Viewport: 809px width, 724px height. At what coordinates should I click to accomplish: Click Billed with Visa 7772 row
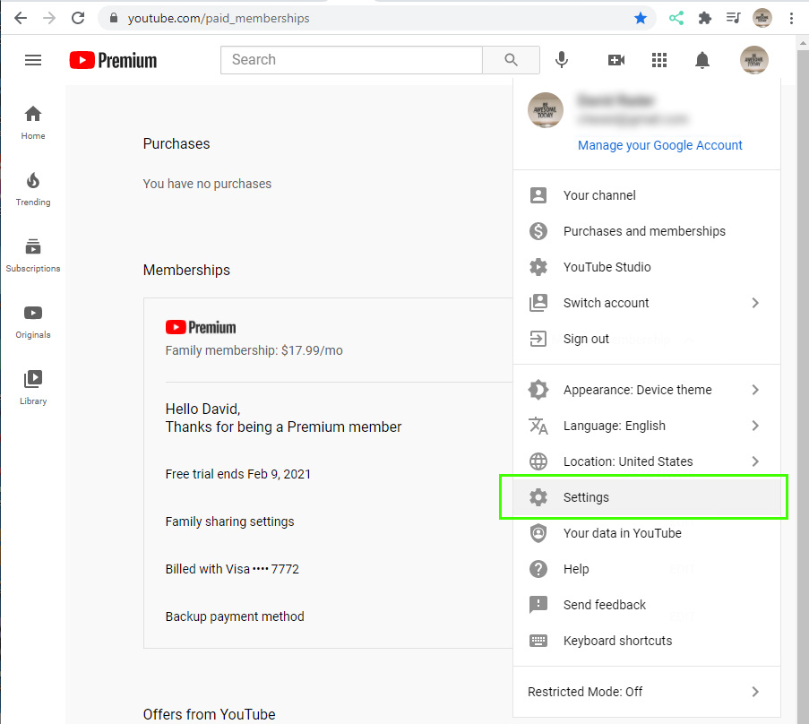click(x=232, y=569)
